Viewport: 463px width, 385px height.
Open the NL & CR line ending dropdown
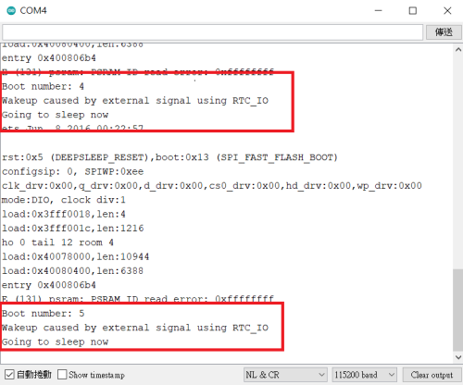click(285, 375)
